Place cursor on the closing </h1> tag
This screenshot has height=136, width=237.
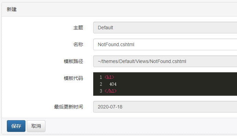110,91
